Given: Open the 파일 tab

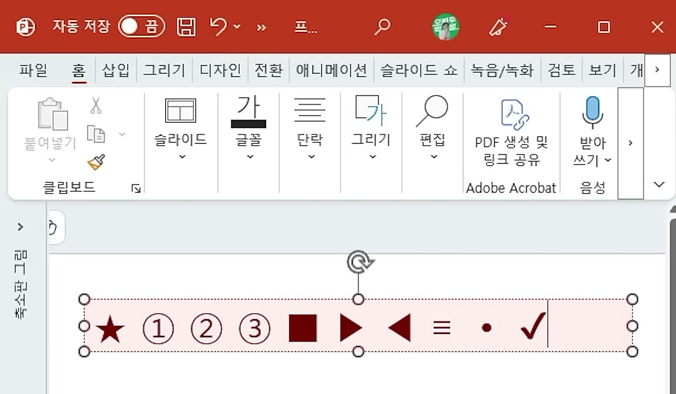Looking at the screenshot, I should tap(33, 70).
